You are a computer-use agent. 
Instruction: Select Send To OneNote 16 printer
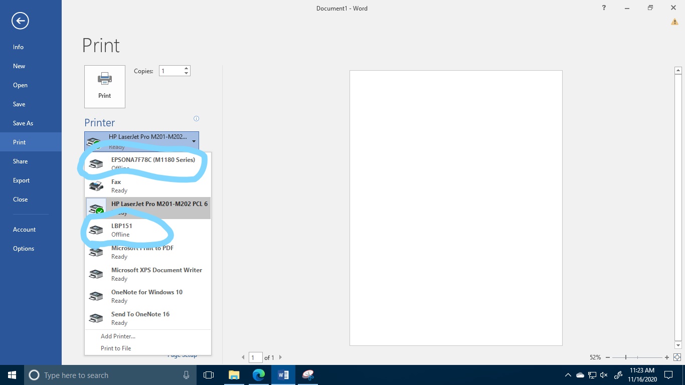pos(148,318)
